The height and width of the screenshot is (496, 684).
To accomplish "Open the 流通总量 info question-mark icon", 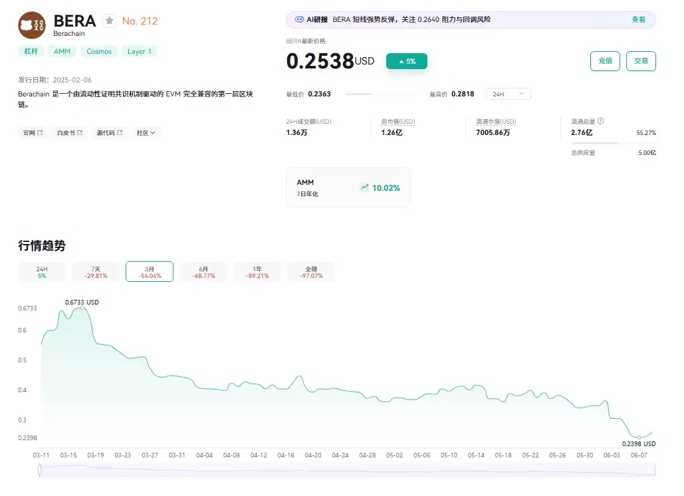I will 601,121.
